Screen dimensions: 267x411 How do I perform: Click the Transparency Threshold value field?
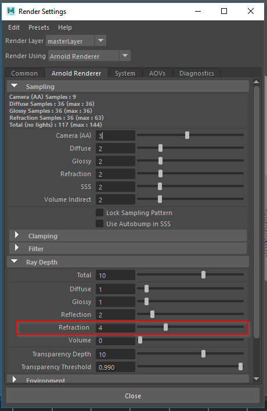[116, 367]
